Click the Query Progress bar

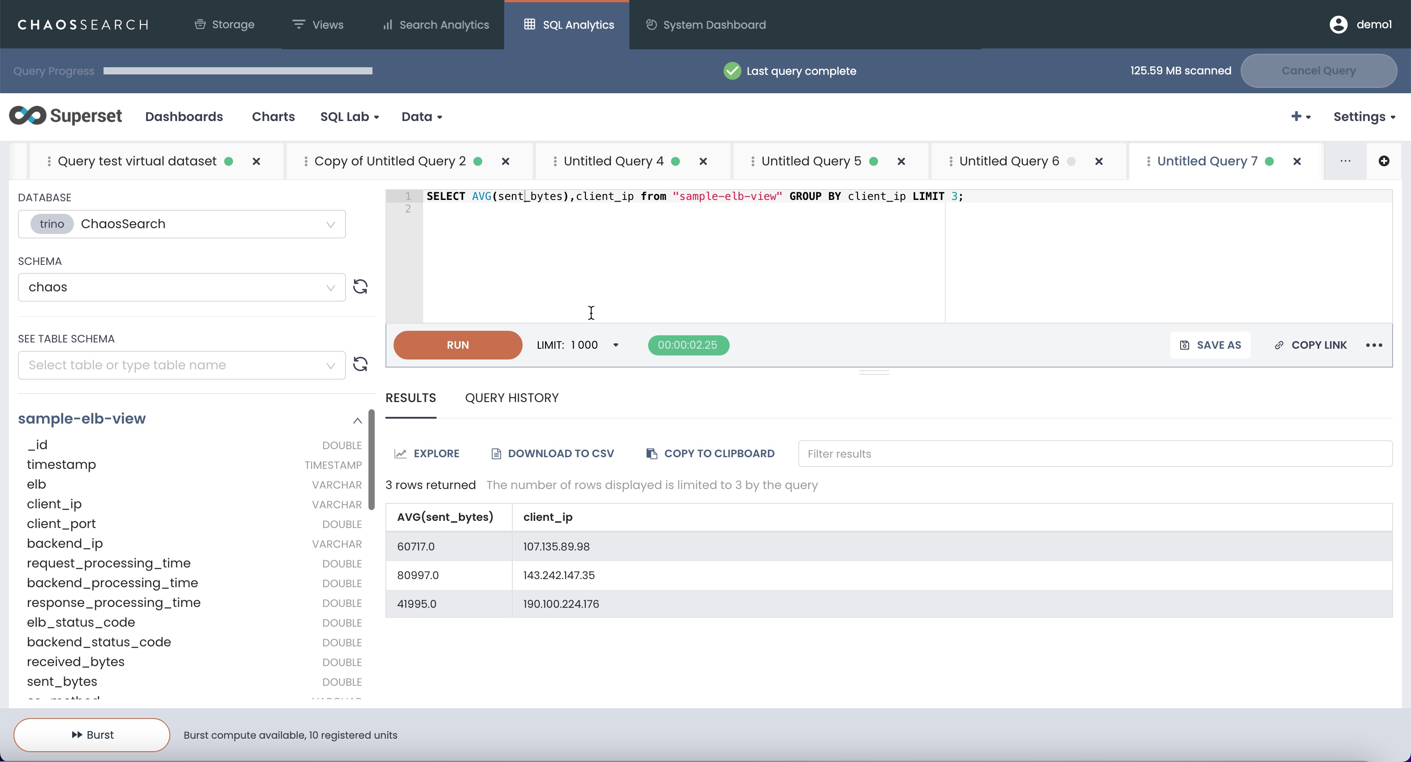coord(238,71)
